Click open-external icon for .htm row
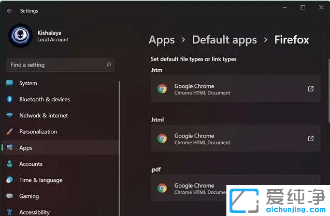 coord(311,88)
